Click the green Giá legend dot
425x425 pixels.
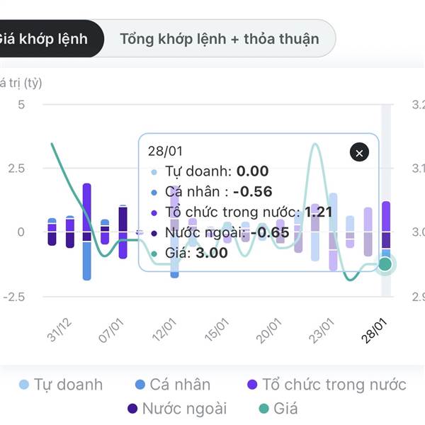tap(263, 408)
